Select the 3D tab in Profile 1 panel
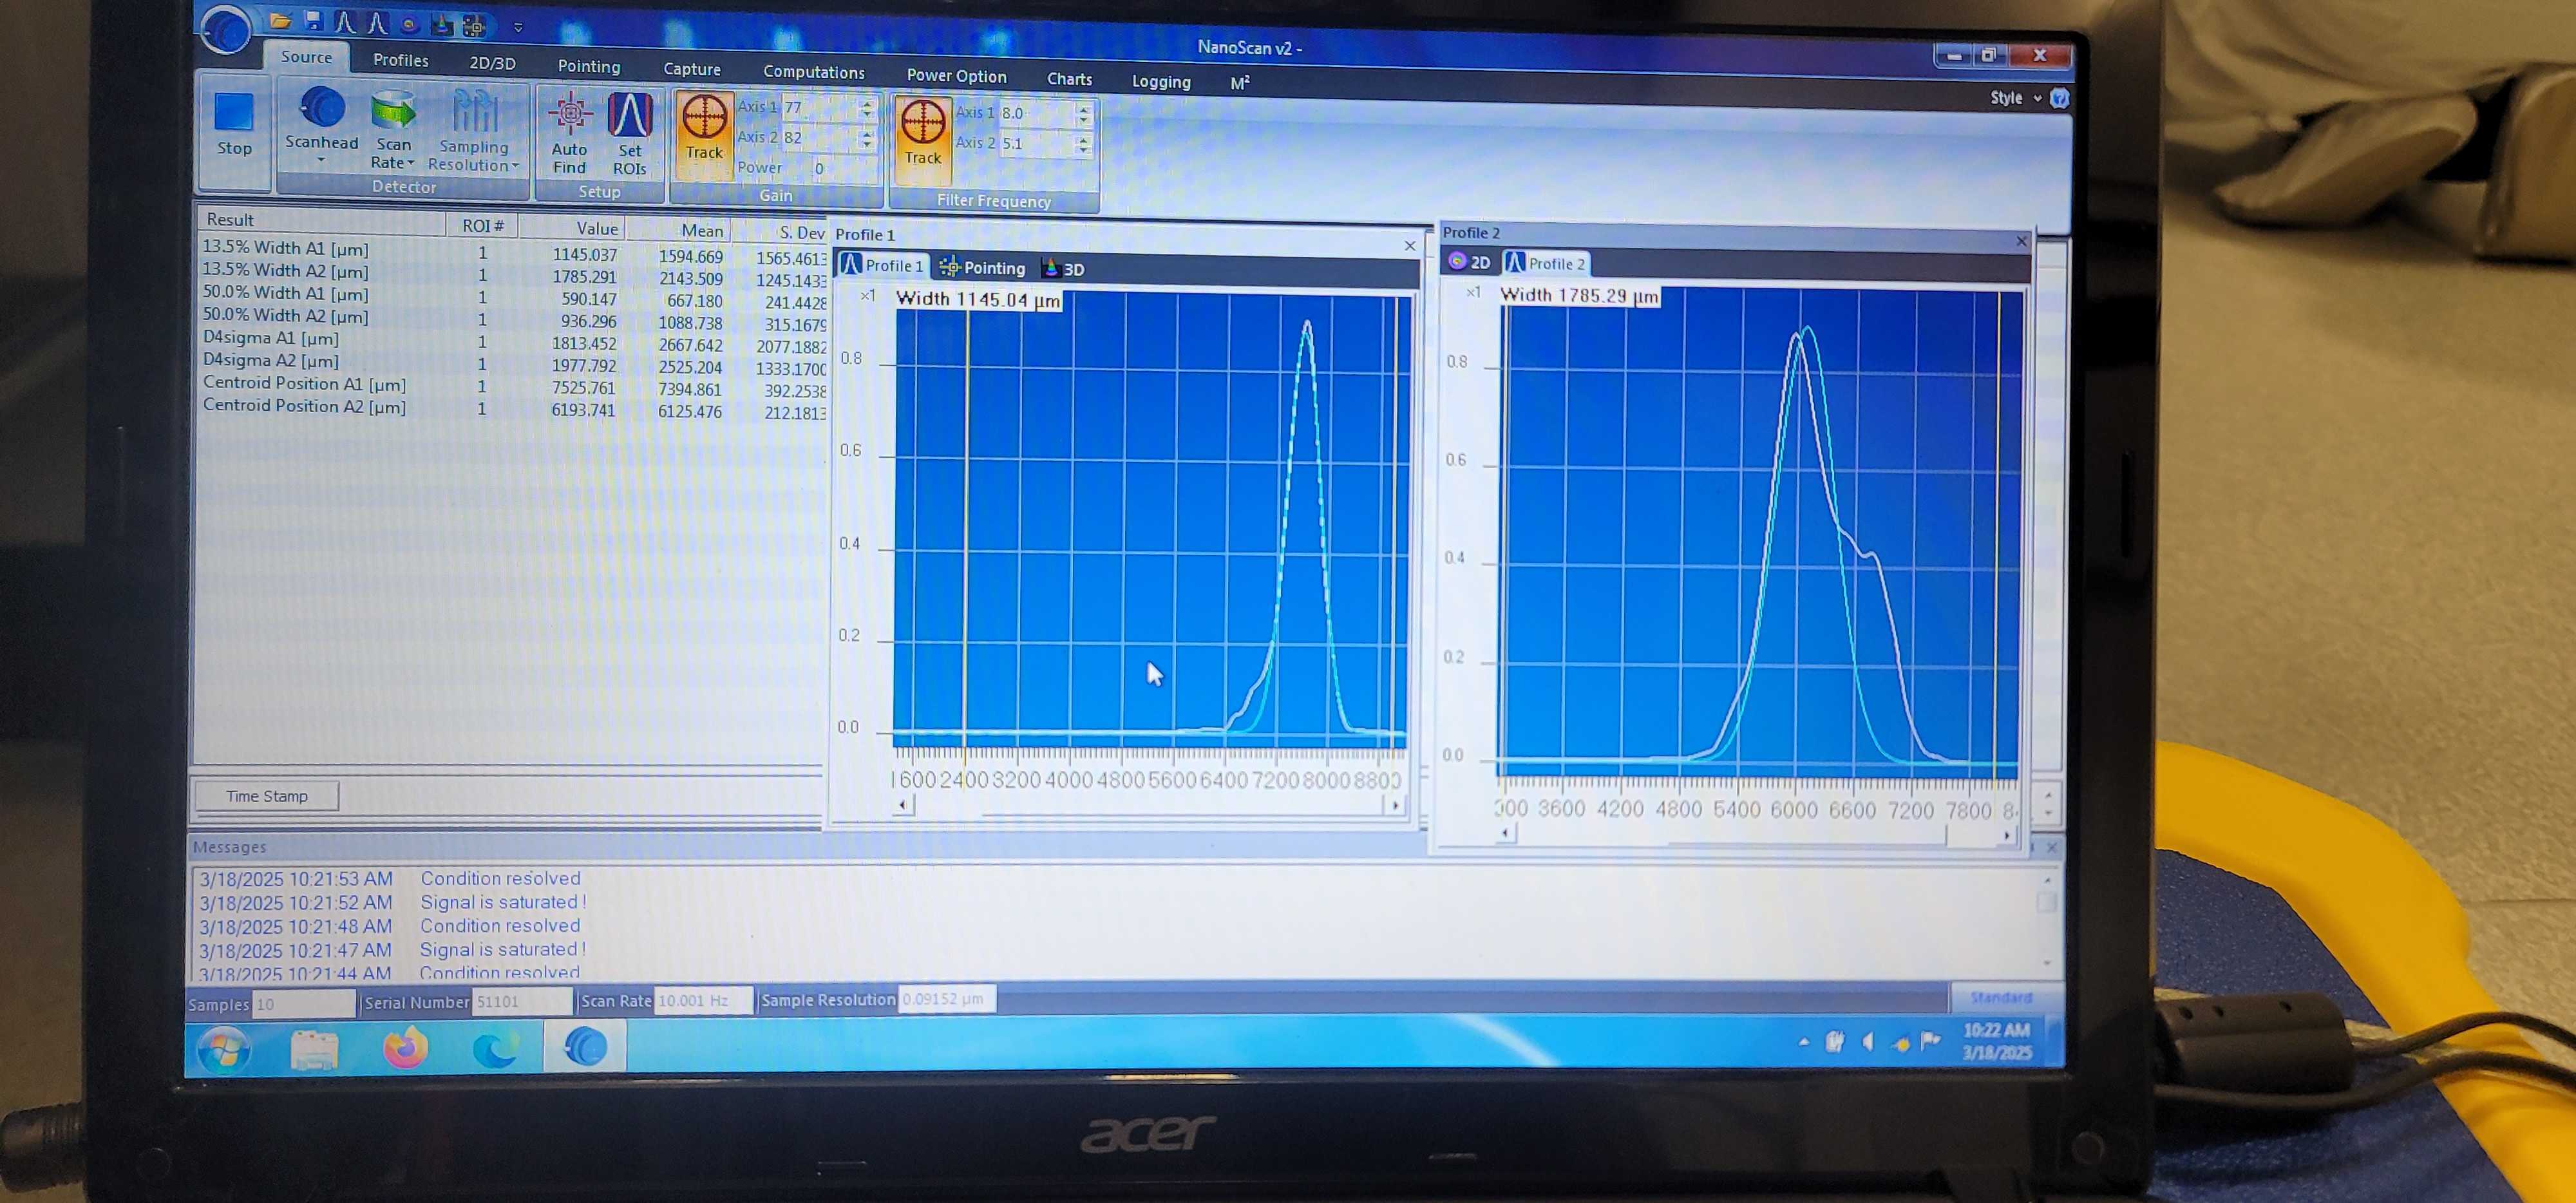 (x=1063, y=269)
